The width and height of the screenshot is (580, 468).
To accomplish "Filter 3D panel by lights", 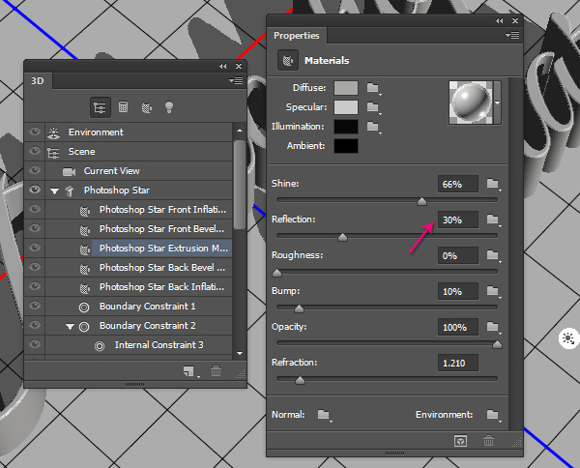I will (x=169, y=107).
